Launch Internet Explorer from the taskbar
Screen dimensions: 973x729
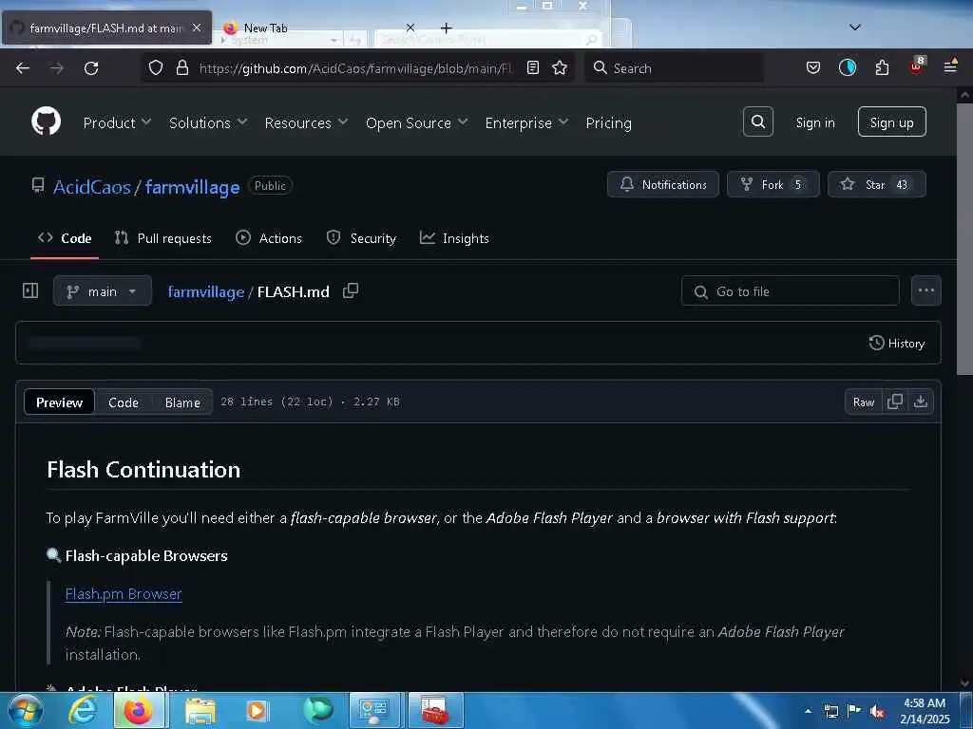pos(83,710)
